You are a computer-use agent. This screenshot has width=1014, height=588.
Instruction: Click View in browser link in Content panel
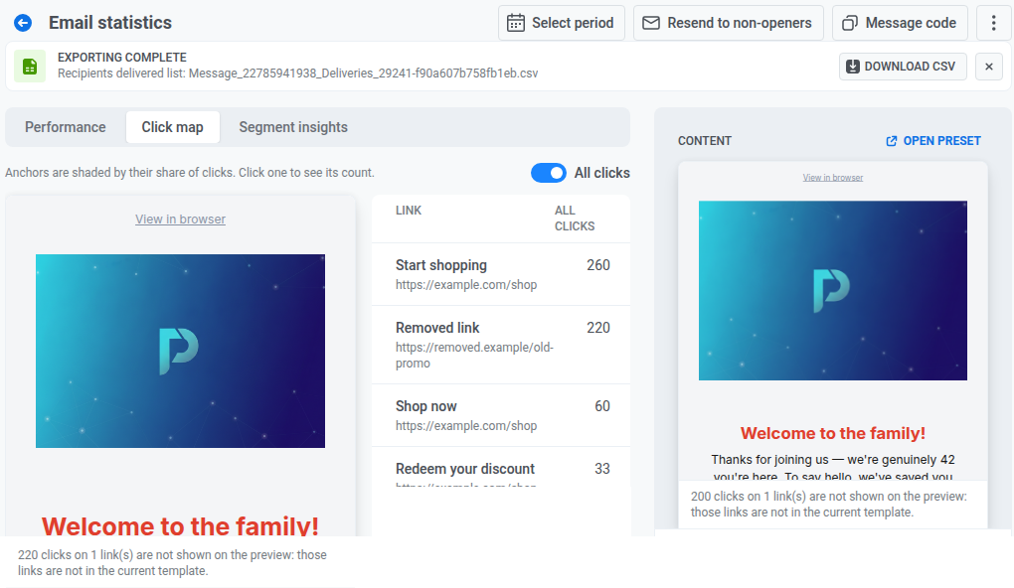(833, 177)
